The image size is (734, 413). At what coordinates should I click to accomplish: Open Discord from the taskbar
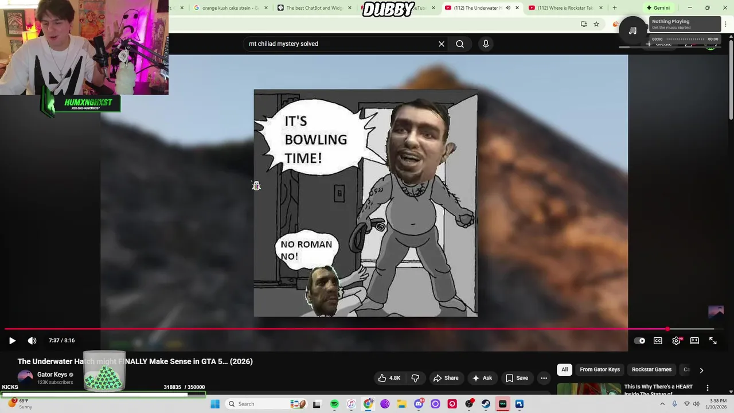(419, 404)
